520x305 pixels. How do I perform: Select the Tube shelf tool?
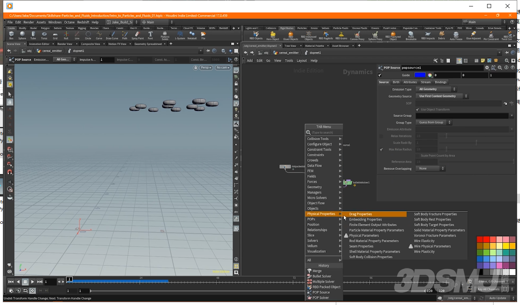click(x=33, y=36)
